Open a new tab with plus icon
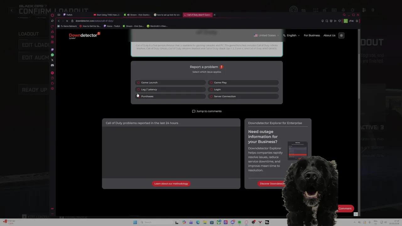 click(215, 15)
